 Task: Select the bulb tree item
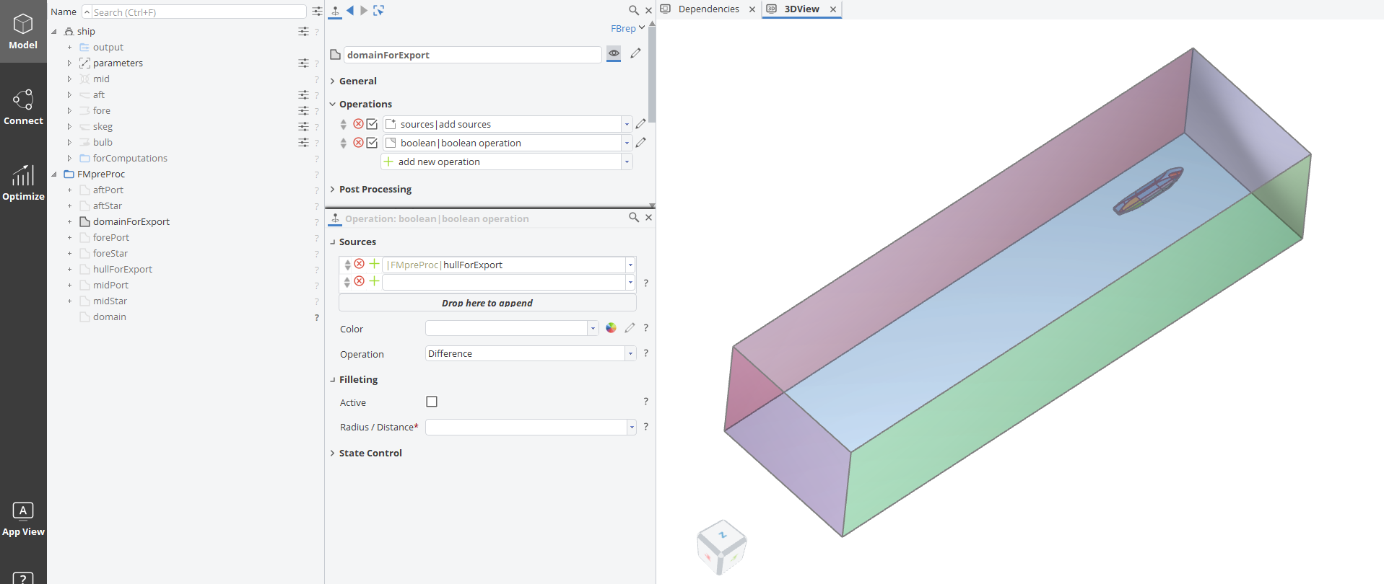pyautogui.click(x=103, y=143)
